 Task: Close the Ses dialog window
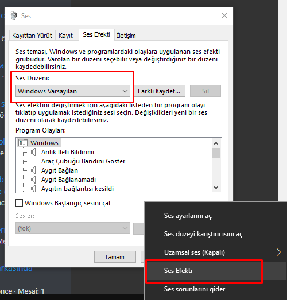(224, 15)
